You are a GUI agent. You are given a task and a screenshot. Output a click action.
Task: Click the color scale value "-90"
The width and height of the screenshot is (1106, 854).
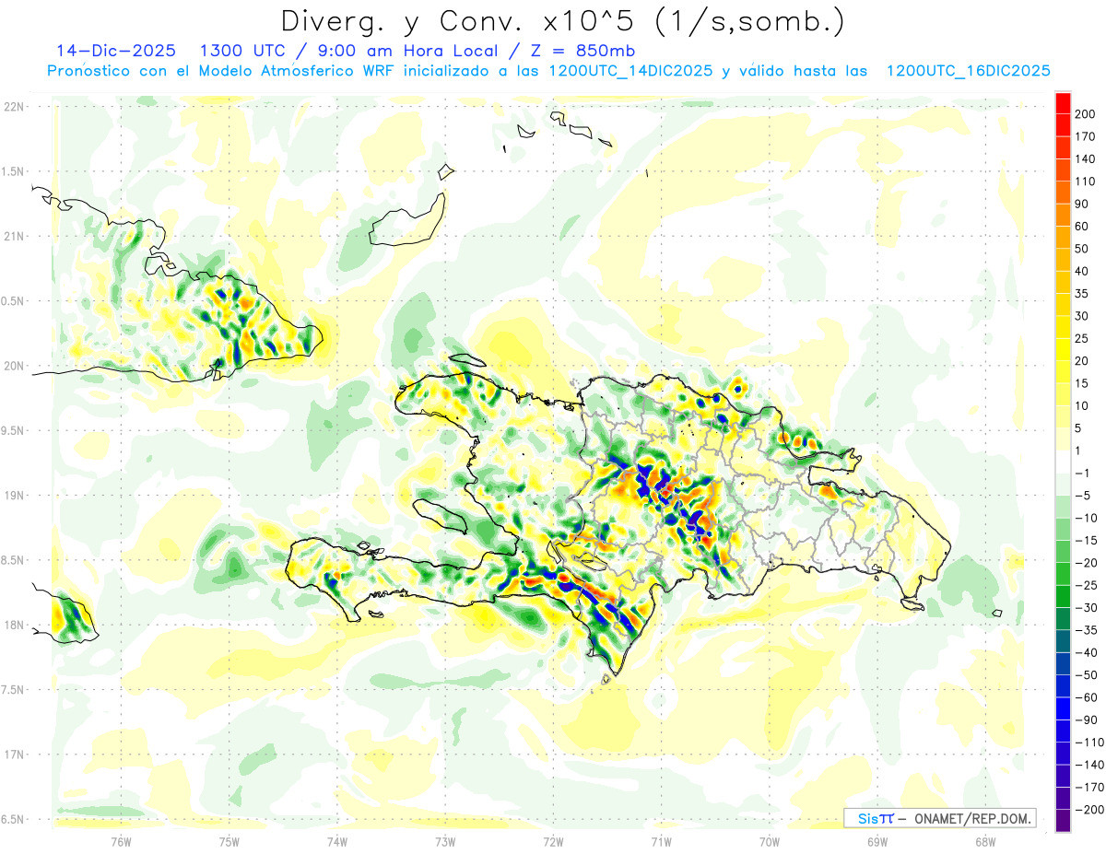pos(1088,720)
